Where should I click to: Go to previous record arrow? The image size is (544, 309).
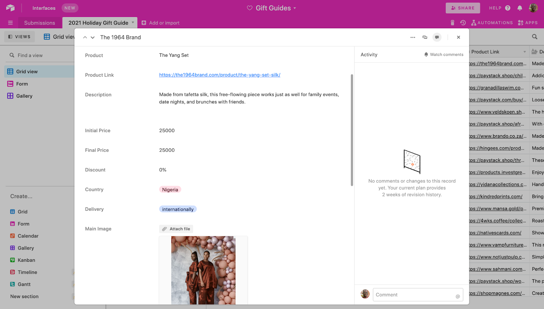pos(85,37)
